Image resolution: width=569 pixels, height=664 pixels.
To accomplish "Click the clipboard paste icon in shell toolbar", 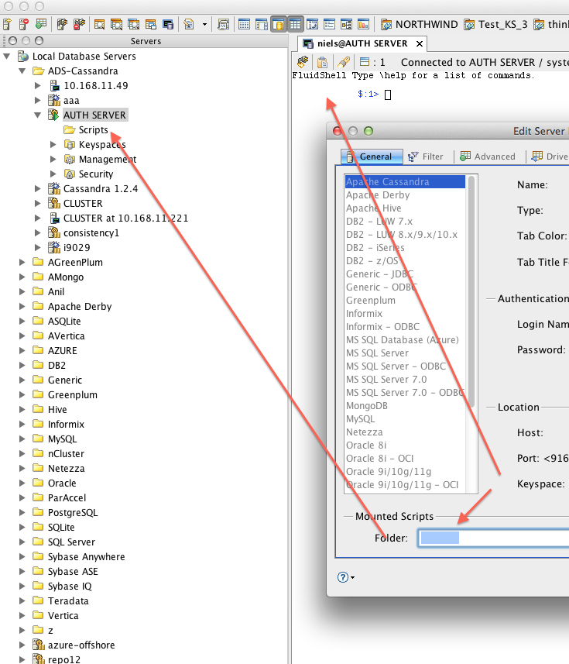I will coord(322,62).
